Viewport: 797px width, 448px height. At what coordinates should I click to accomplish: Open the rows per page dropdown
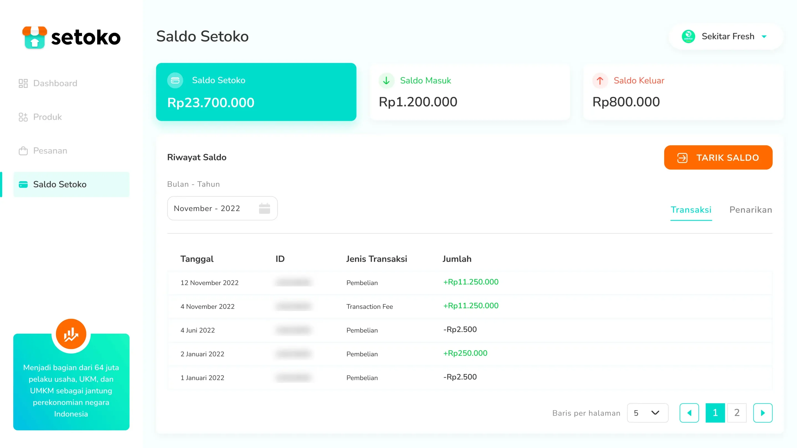pos(648,413)
